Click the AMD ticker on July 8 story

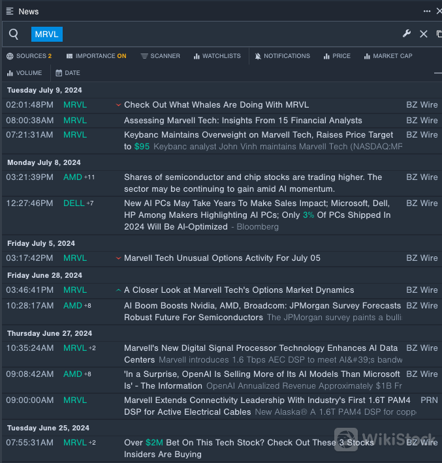coord(72,177)
